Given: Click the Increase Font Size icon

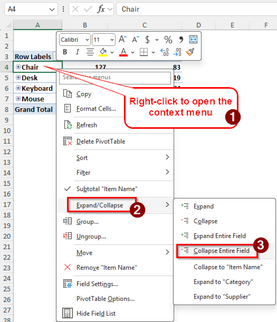Looking at the screenshot, I should [122, 39].
